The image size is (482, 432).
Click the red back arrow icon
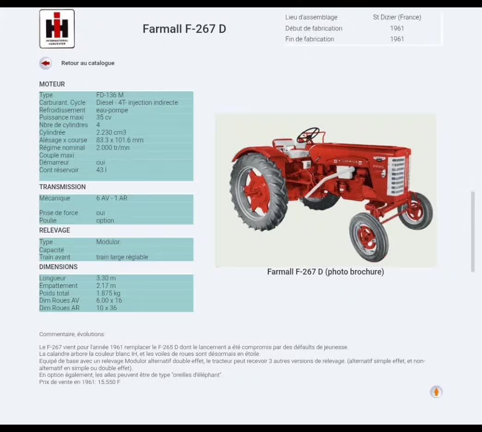pos(46,63)
